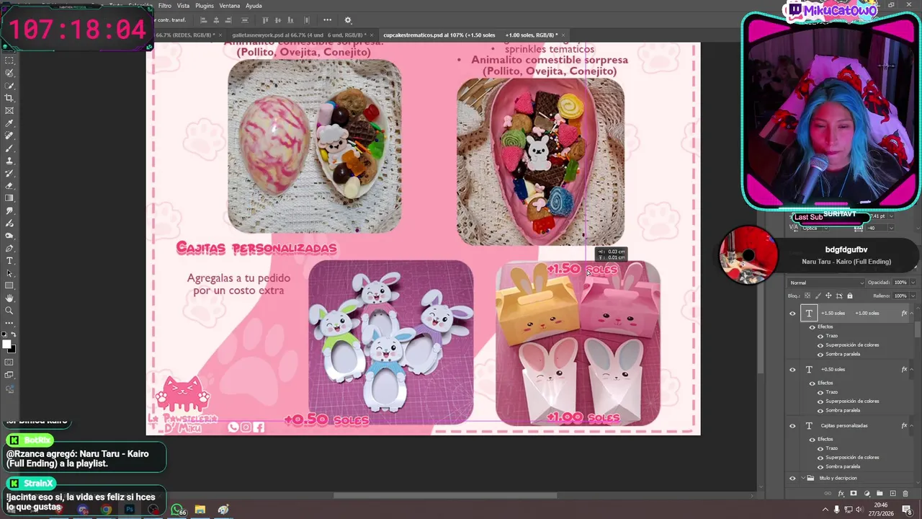This screenshot has height=519, width=922.
Task: Create a new group folder icon
Action: [x=880, y=494]
